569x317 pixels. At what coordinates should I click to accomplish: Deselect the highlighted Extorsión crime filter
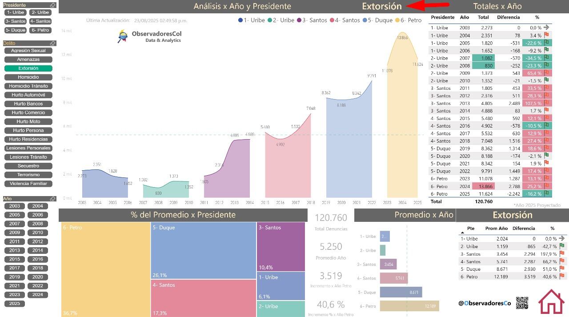[x=28, y=68]
